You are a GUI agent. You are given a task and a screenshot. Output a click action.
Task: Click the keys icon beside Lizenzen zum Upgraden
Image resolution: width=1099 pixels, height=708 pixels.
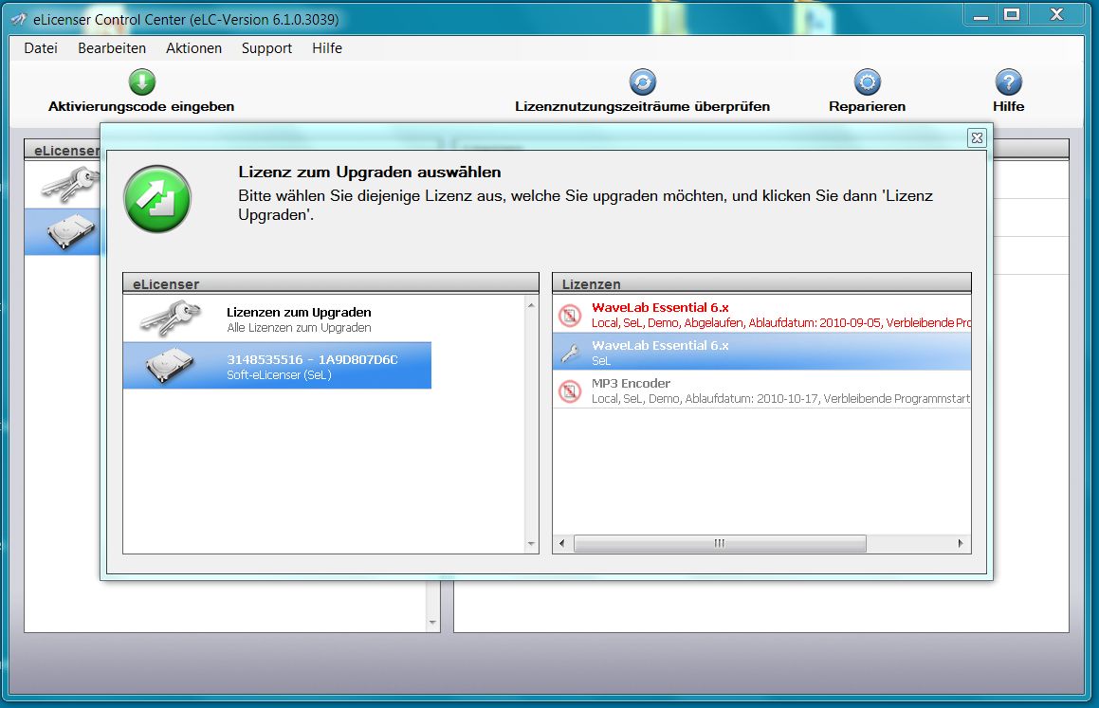[x=171, y=318]
